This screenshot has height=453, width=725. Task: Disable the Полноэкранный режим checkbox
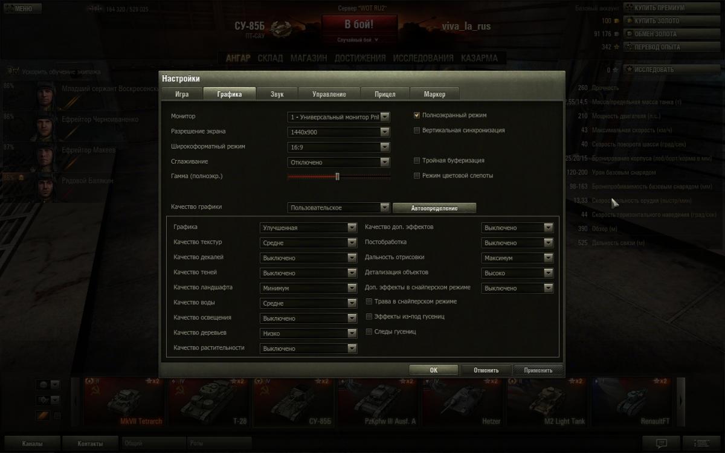(417, 115)
